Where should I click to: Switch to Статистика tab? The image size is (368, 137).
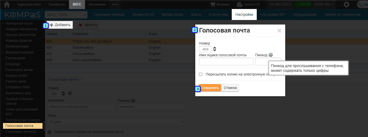point(218,14)
